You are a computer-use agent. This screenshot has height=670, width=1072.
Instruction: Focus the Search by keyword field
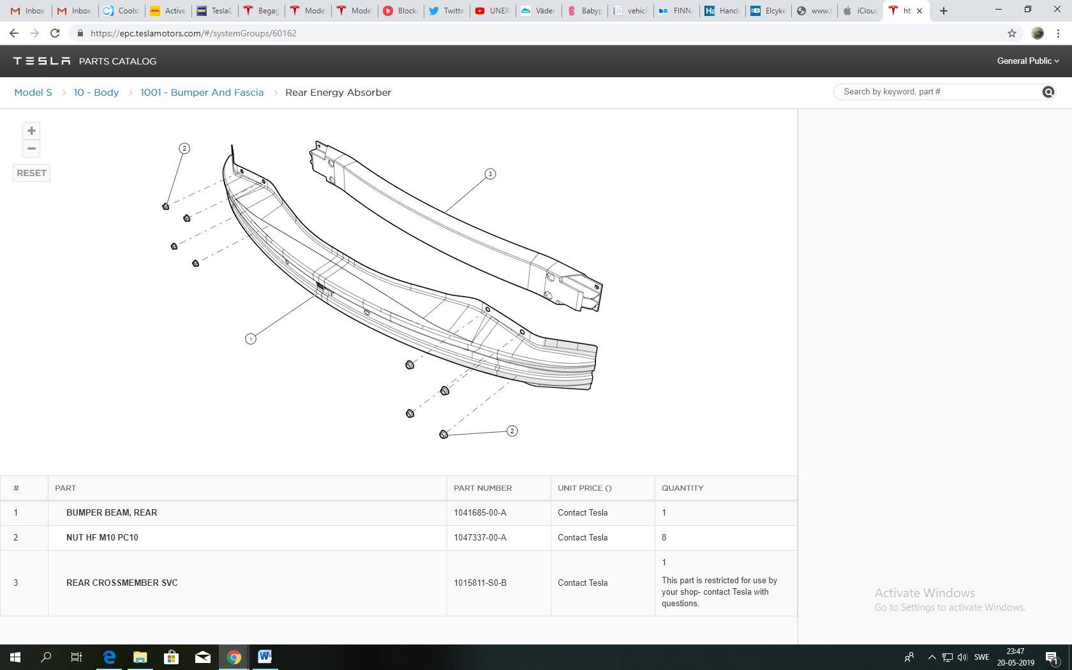(x=938, y=92)
